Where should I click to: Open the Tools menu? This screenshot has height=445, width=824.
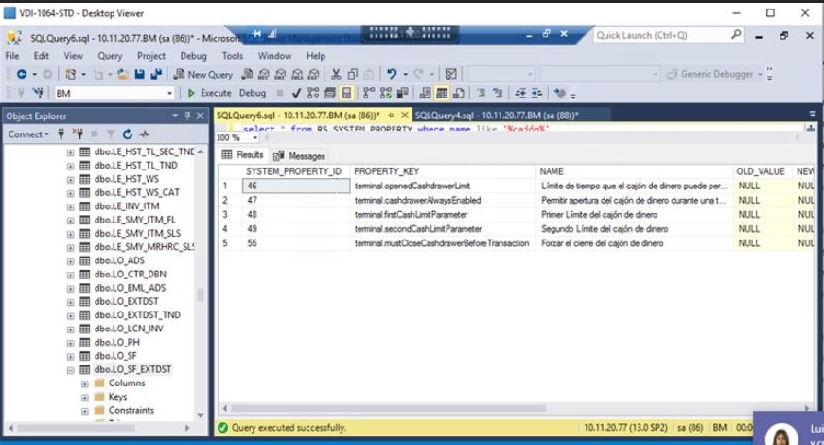click(233, 56)
